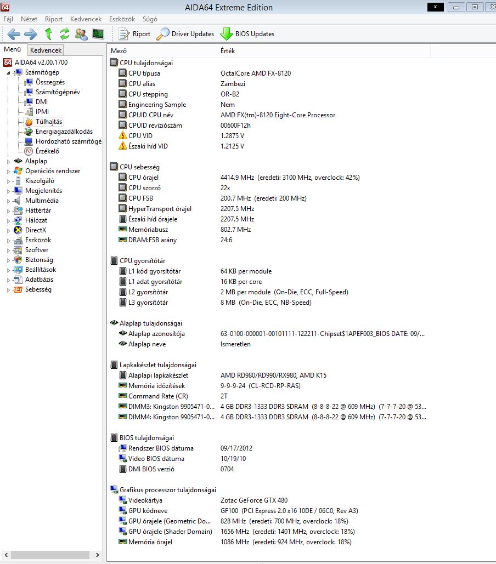The width and height of the screenshot is (496, 564).
Task: Click the green Refresh arrows icon
Action: click(65, 34)
